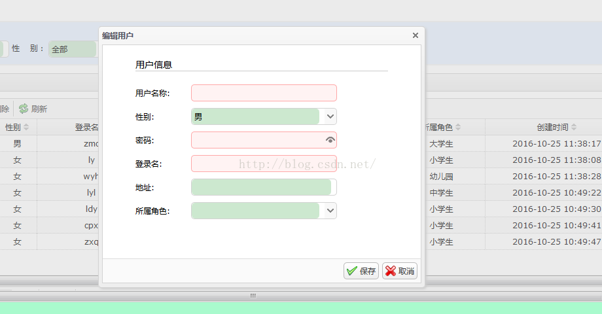
Task: Click the 保存 button
Action: [361, 271]
